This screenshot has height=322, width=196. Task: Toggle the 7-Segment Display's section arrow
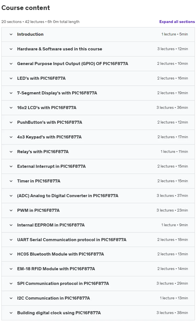click(x=11, y=93)
